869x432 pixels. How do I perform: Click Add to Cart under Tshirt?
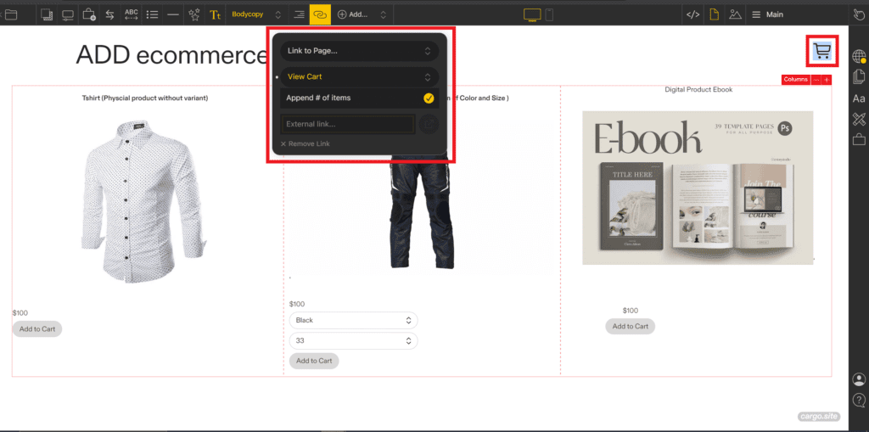(x=37, y=328)
